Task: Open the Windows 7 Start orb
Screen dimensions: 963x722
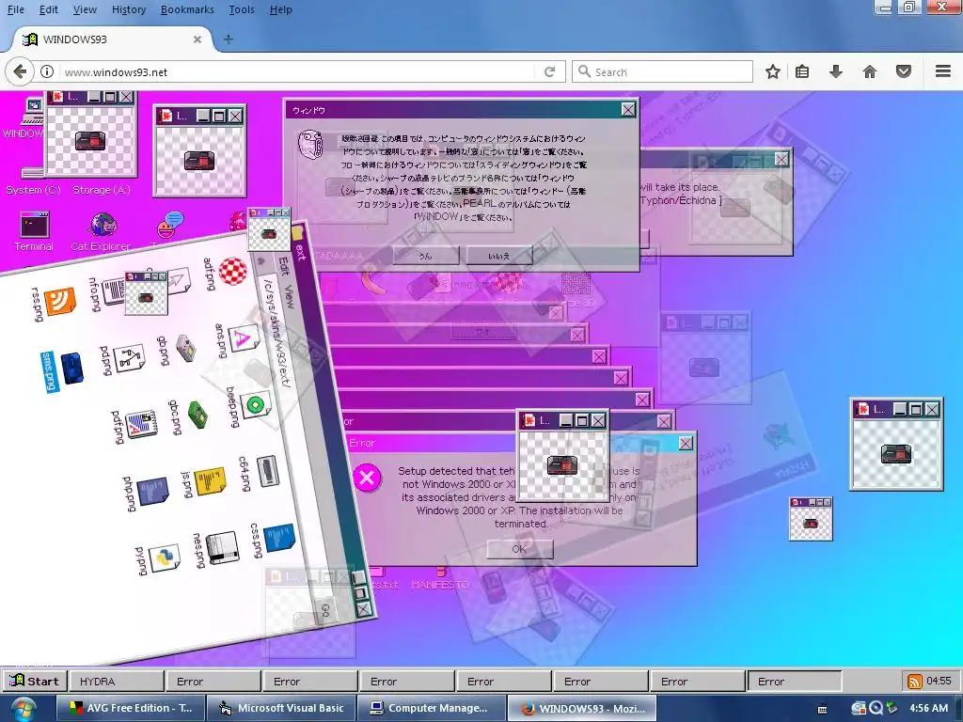Action: coord(24,708)
